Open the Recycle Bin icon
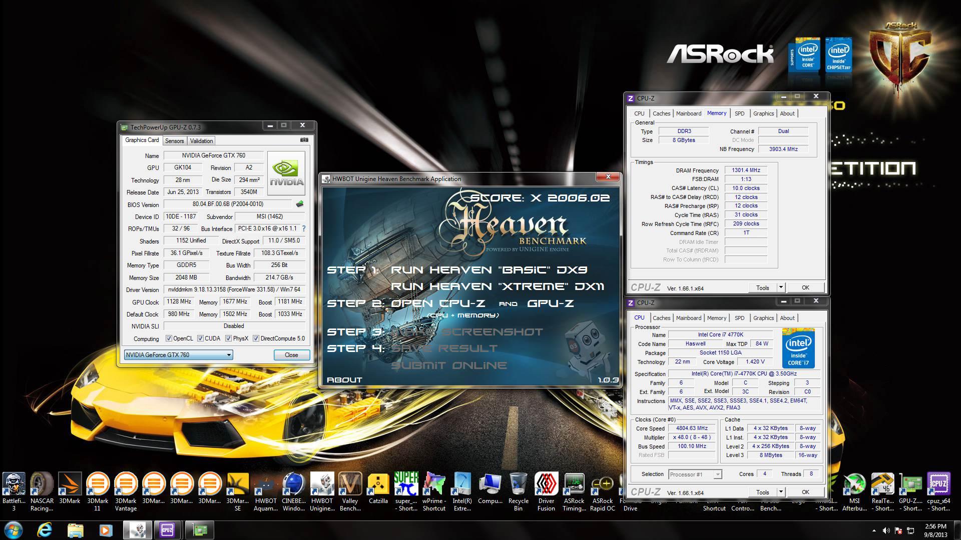This screenshot has width=961, height=540. pyautogui.click(x=519, y=492)
